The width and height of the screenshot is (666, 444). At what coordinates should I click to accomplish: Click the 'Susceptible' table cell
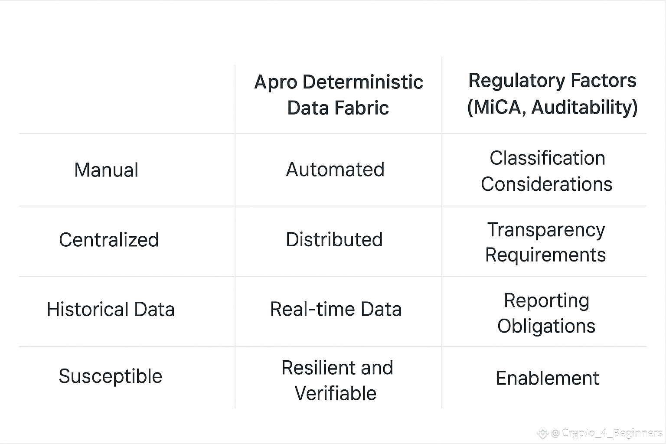pyautogui.click(x=111, y=376)
